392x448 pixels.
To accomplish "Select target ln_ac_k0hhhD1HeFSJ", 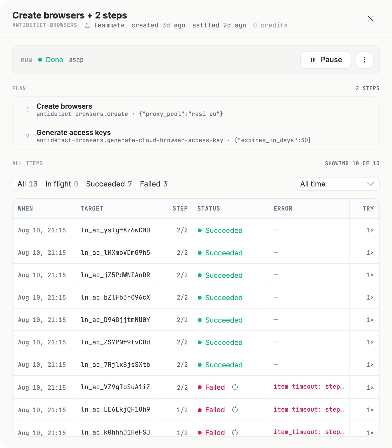I will pyautogui.click(x=115, y=432).
